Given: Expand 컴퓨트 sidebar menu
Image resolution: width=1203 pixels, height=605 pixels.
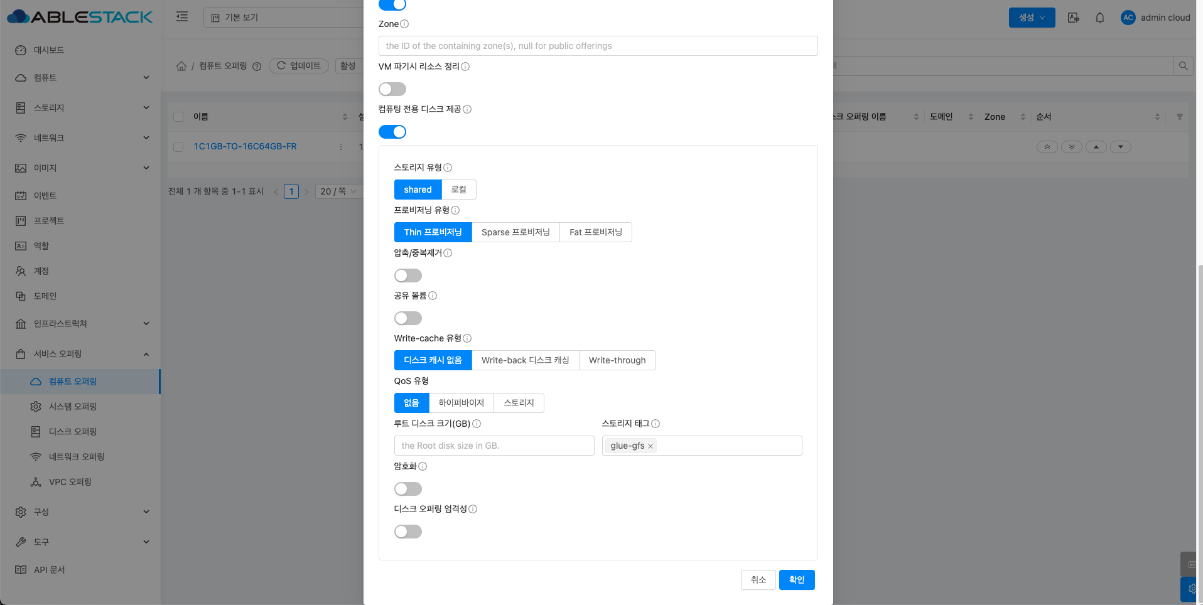Looking at the screenshot, I should click(80, 78).
